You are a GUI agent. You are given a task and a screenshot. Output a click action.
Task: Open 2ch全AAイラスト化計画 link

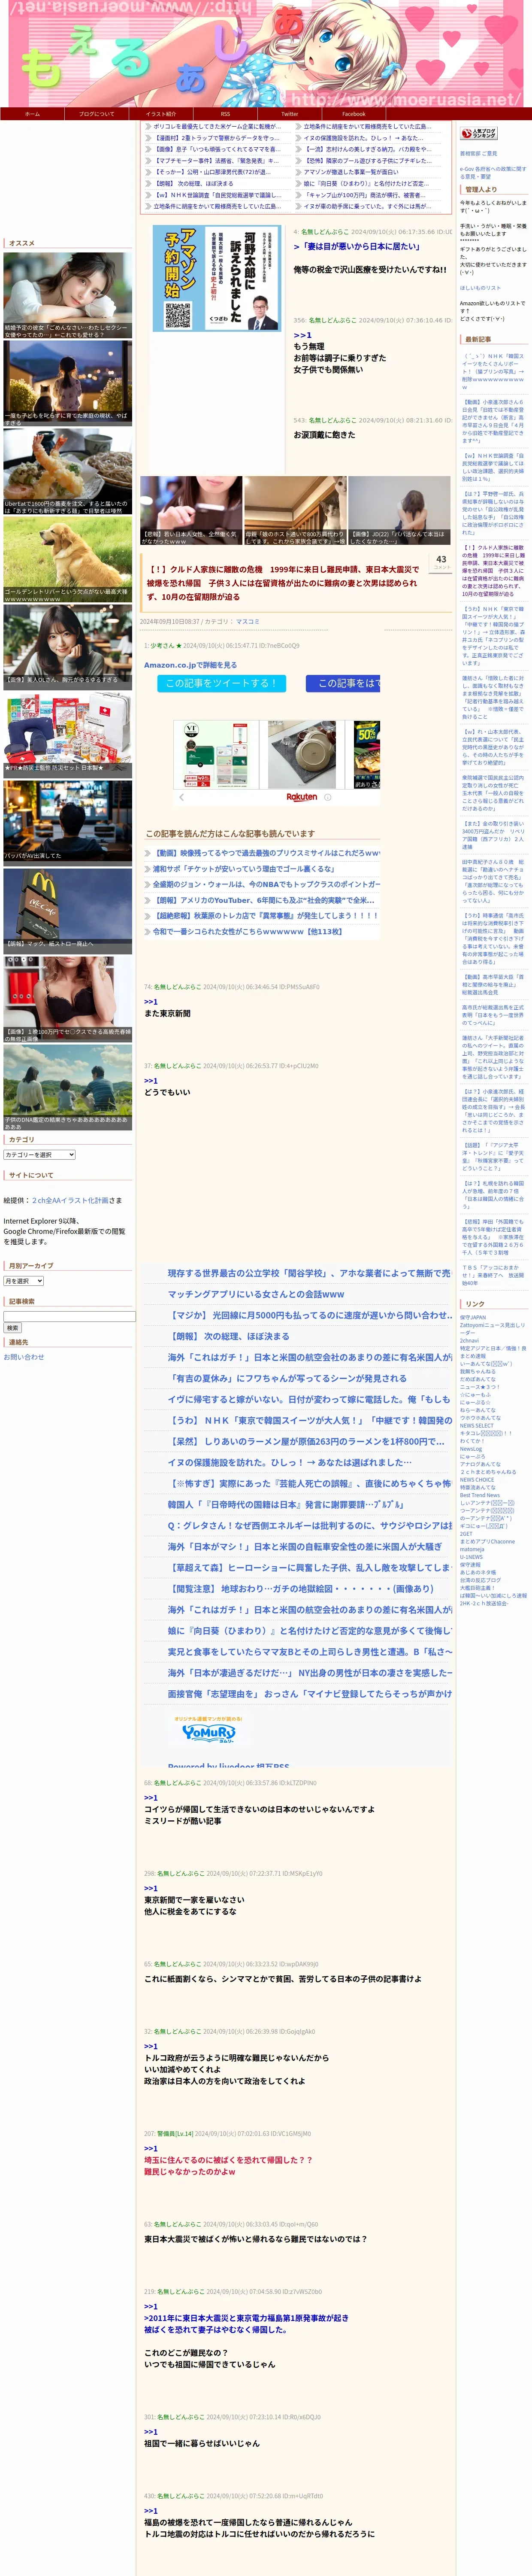point(70,1200)
